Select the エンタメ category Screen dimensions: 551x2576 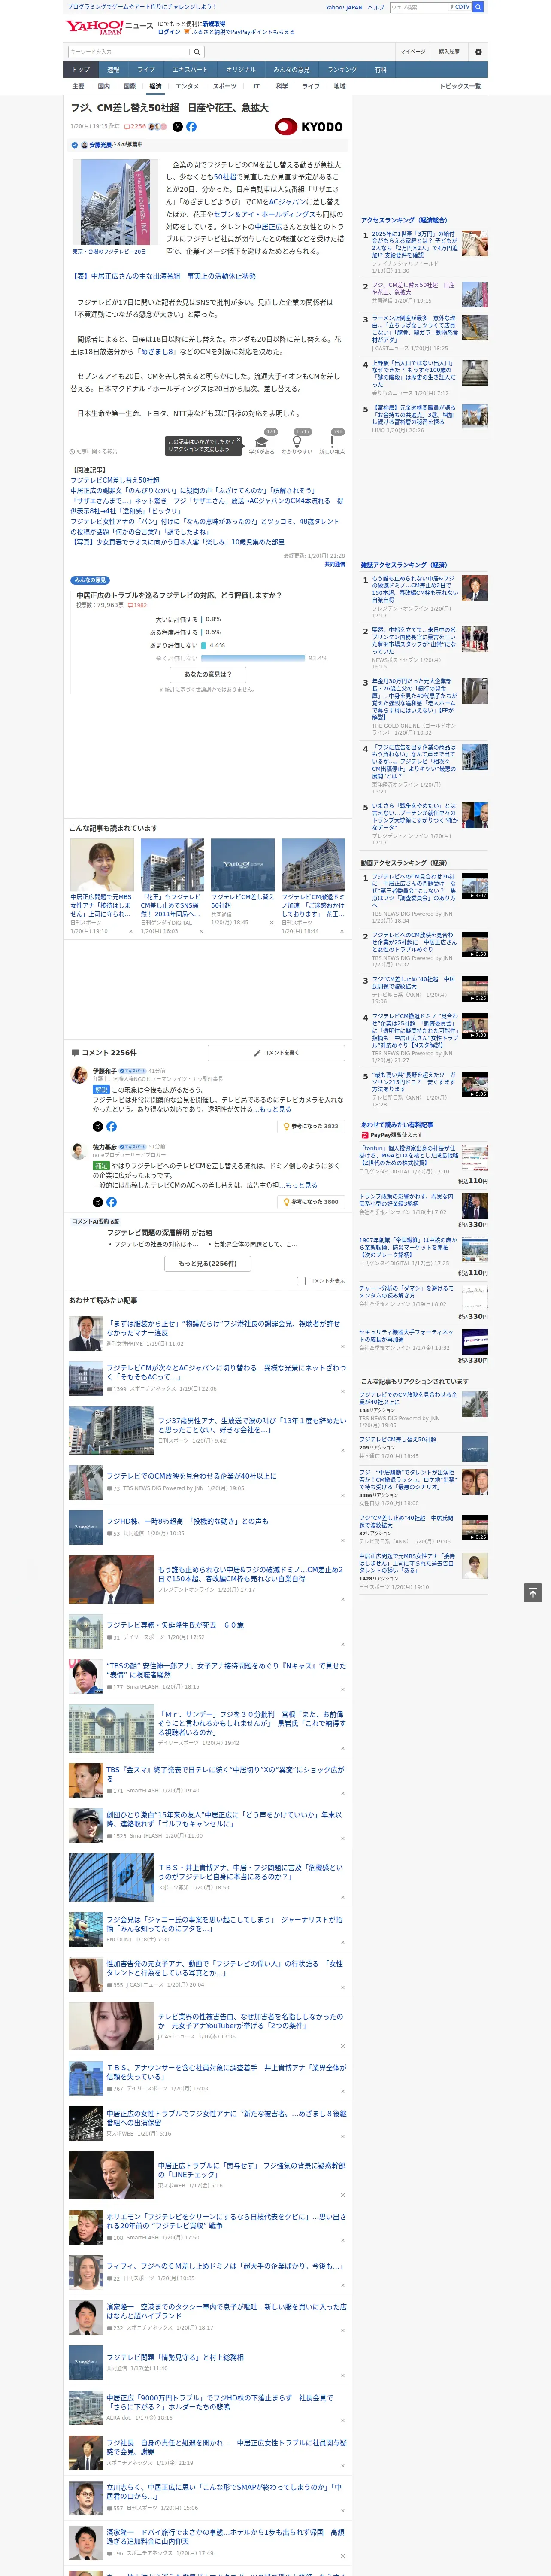tap(187, 87)
